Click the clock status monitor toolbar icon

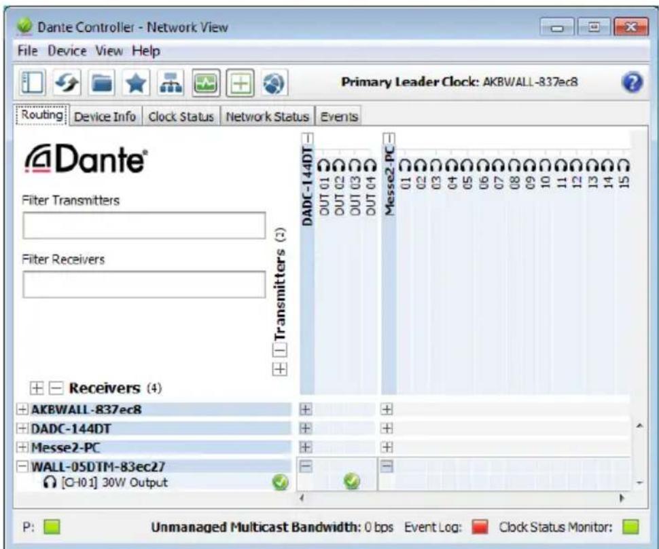coord(206,83)
